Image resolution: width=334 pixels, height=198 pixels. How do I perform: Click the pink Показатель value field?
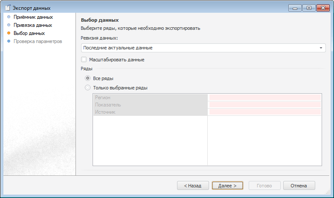[264, 105]
